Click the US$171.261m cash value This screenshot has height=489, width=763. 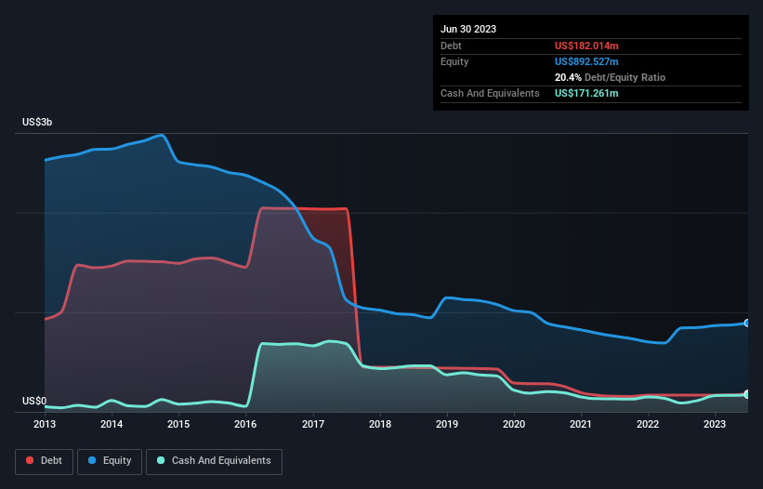[x=586, y=93]
